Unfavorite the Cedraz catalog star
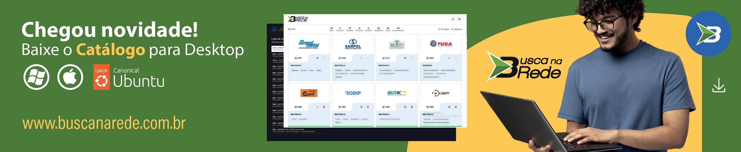Screen dimensions: 741x152 317,107
